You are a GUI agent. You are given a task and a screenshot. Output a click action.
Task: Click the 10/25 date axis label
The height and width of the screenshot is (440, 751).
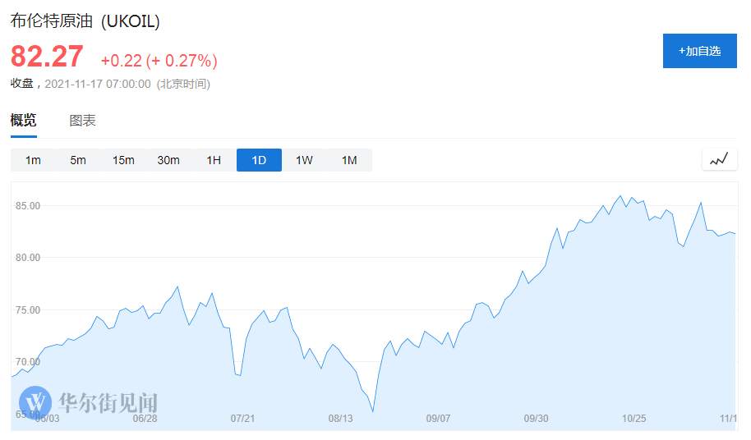coord(634,419)
